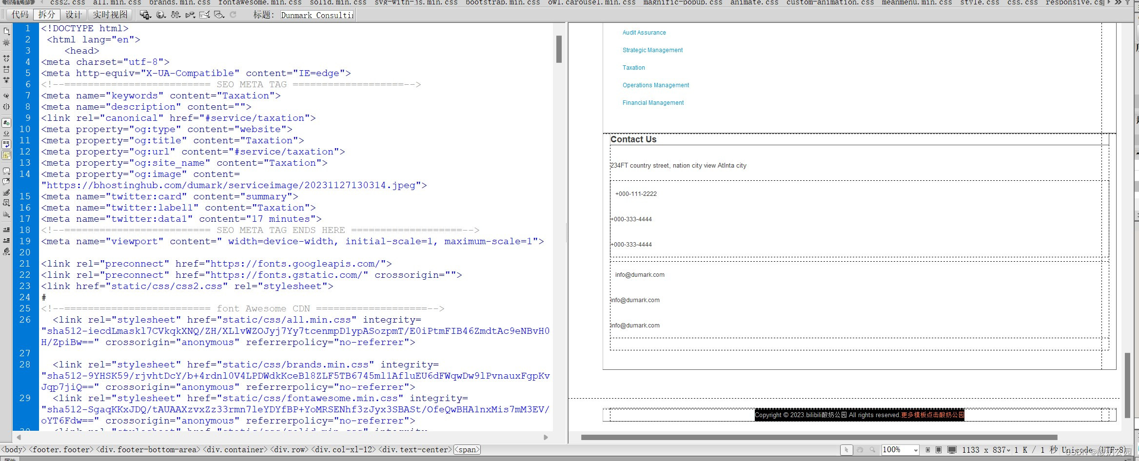Switch to 代码 (Code) view

[x=20, y=15]
